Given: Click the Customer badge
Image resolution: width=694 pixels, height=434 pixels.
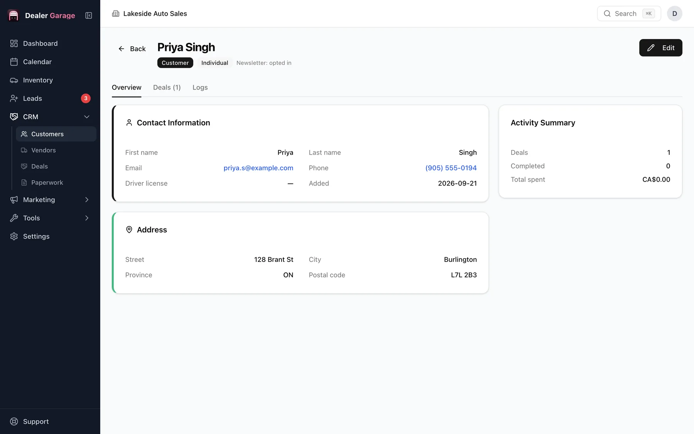Looking at the screenshot, I should (x=175, y=63).
